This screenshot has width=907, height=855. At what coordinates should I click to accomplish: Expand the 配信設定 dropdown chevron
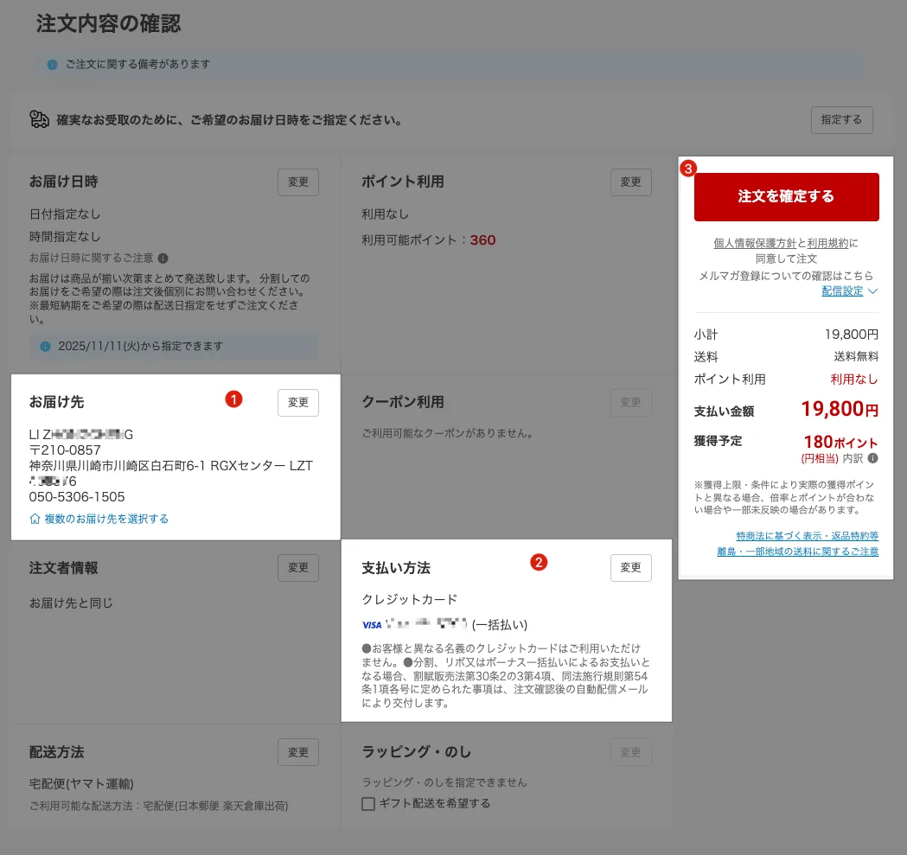[872, 291]
